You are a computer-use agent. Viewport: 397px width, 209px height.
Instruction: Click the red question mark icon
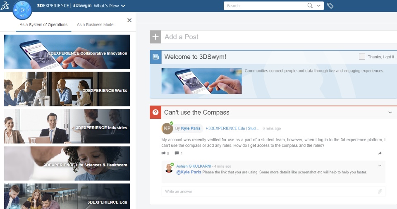tap(155, 112)
